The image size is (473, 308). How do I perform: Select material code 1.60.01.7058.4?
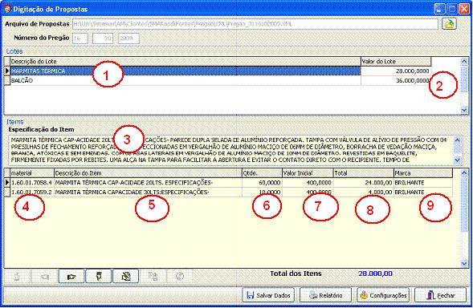tap(32, 183)
